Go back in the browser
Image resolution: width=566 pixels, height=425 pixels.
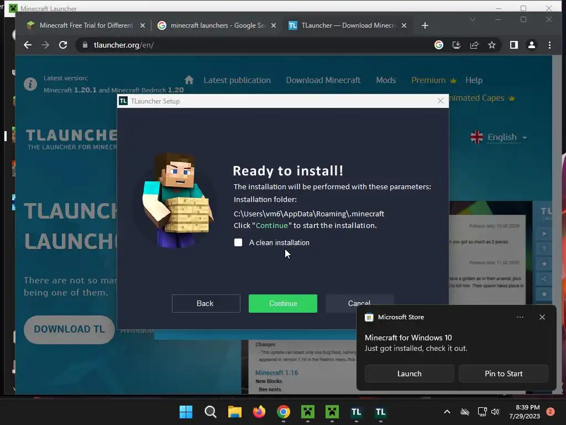click(28, 45)
